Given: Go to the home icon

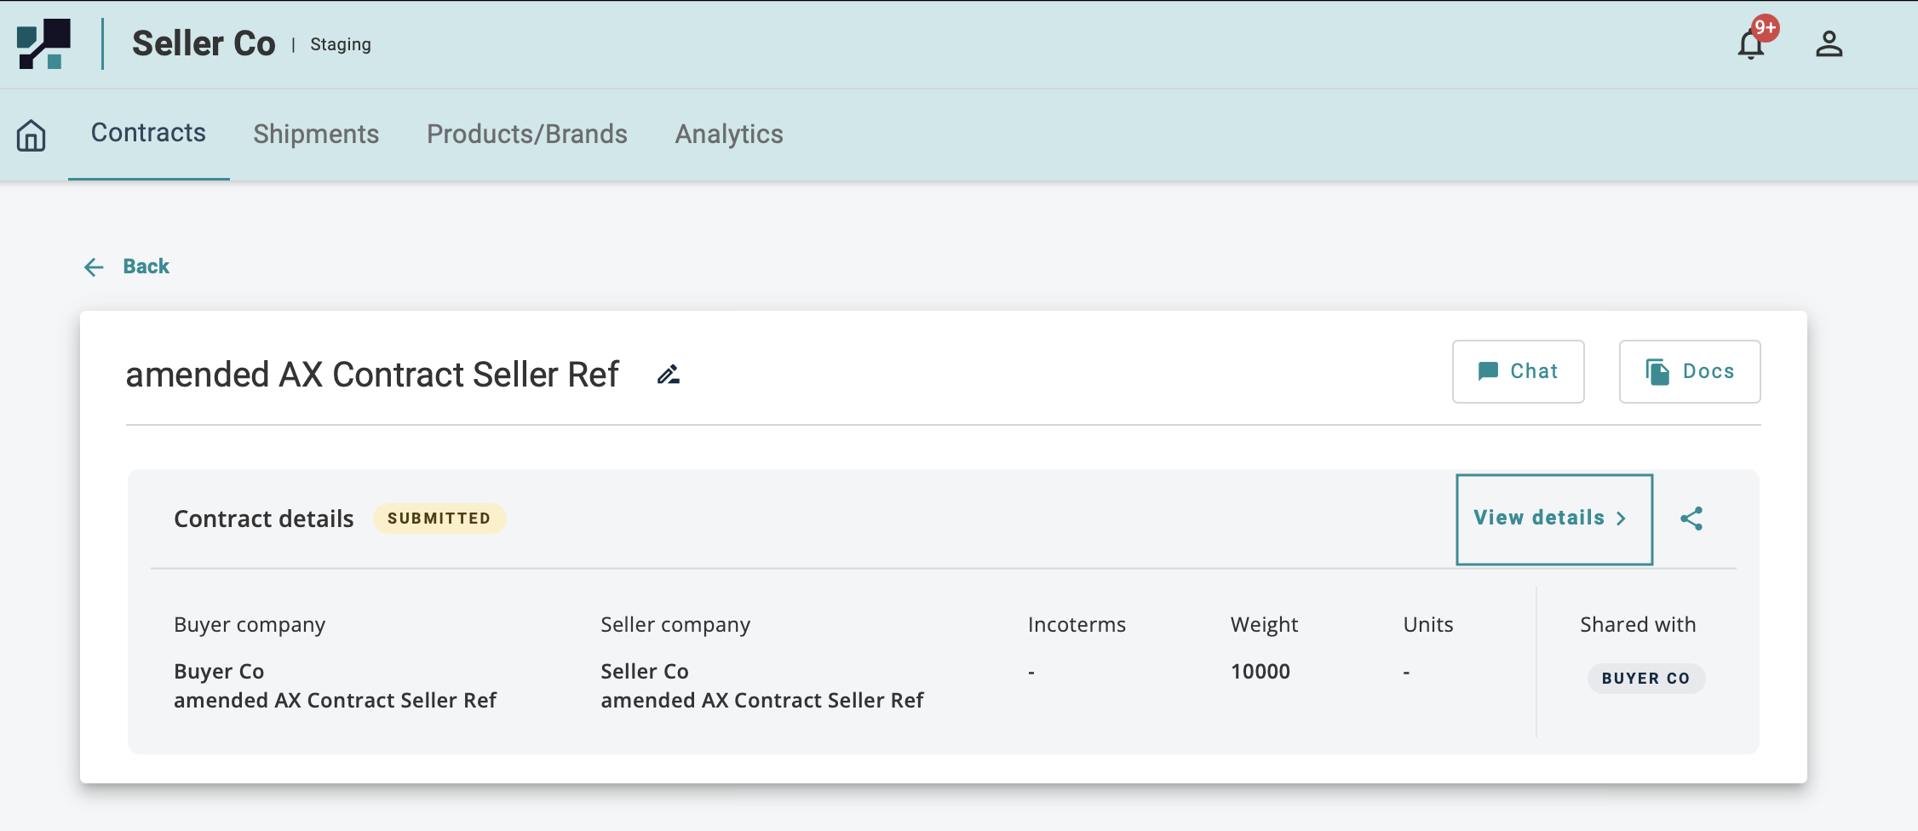Looking at the screenshot, I should tap(32, 135).
